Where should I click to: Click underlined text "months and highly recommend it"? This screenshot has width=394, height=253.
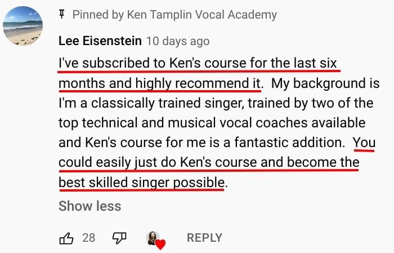(160, 83)
